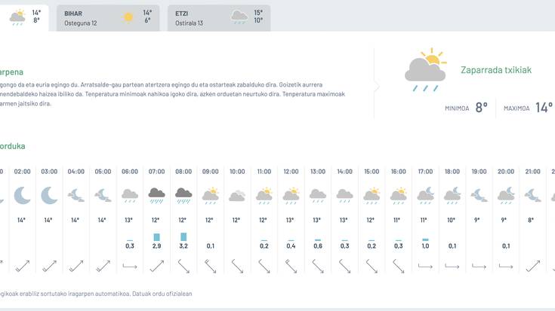555x311 pixels.
Task: Click the rain cloud icon at 06:00
Action: point(130,196)
